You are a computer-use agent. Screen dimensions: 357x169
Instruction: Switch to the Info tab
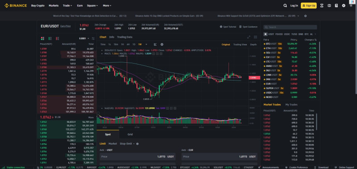tap(112, 37)
